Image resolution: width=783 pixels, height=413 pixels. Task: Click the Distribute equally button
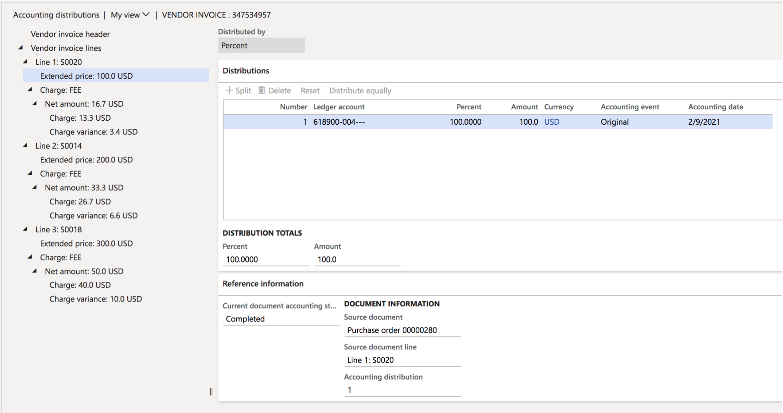(x=360, y=91)
